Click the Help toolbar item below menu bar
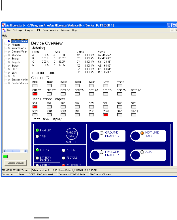 click(5, 36)
